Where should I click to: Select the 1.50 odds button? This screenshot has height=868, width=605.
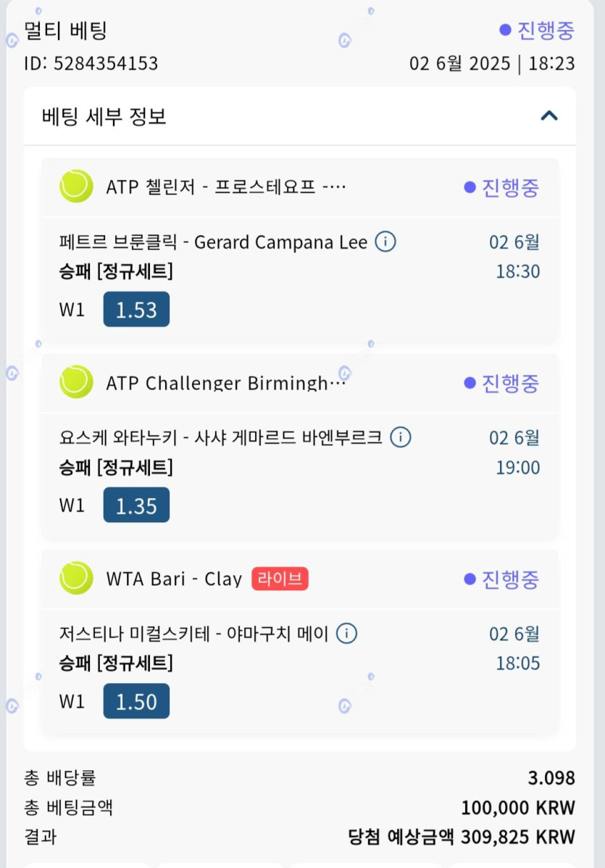point(137,701)
